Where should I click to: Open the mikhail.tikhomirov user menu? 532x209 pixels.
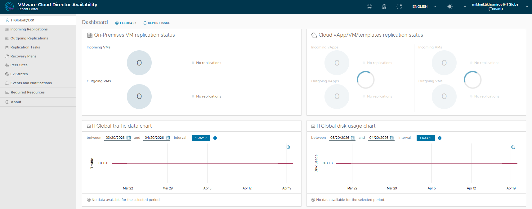tap(499, 7)
